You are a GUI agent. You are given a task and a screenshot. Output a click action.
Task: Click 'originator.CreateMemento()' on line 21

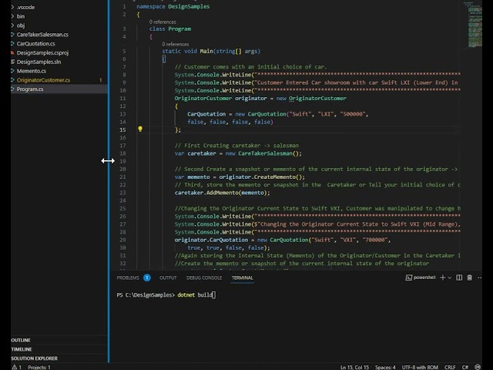pyautogui.click(x=262, y=177)
